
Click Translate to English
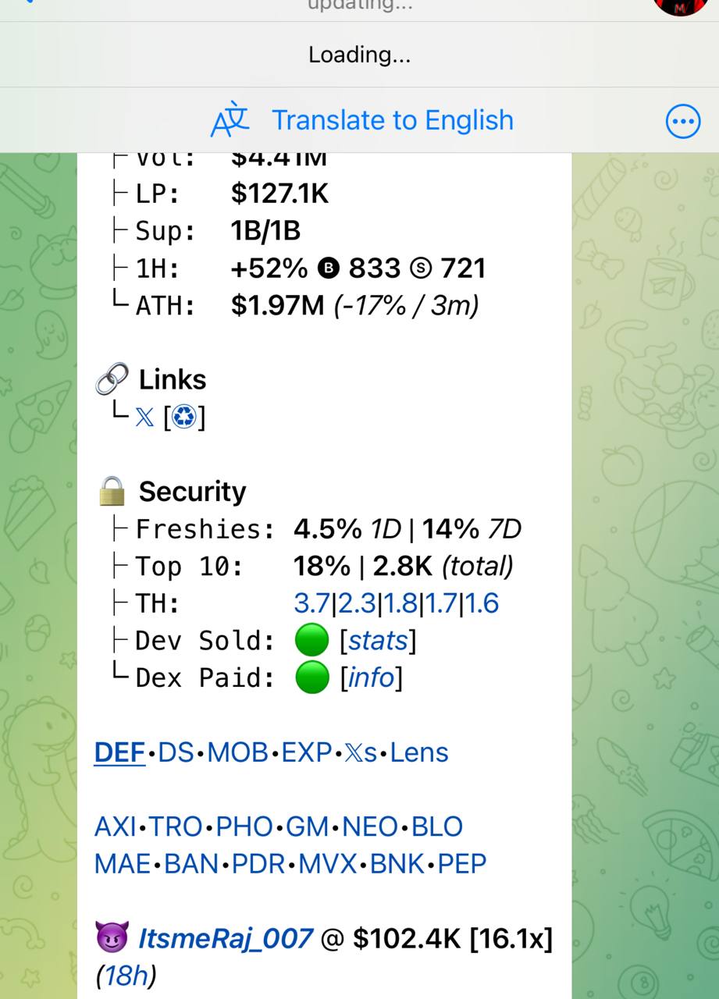click(x=393, y=120)
